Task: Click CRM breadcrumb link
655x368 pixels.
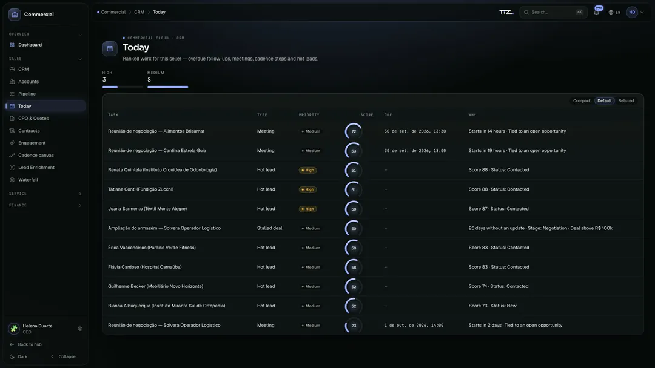Action: coord(139,12)
